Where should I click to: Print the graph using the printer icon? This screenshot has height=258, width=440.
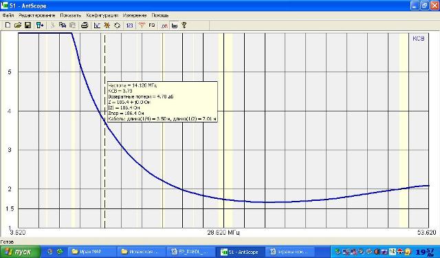coord(85,25)
